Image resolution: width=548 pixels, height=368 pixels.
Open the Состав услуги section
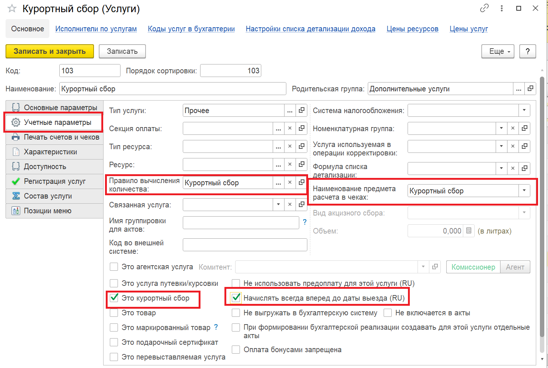click(x=55, y=196)
